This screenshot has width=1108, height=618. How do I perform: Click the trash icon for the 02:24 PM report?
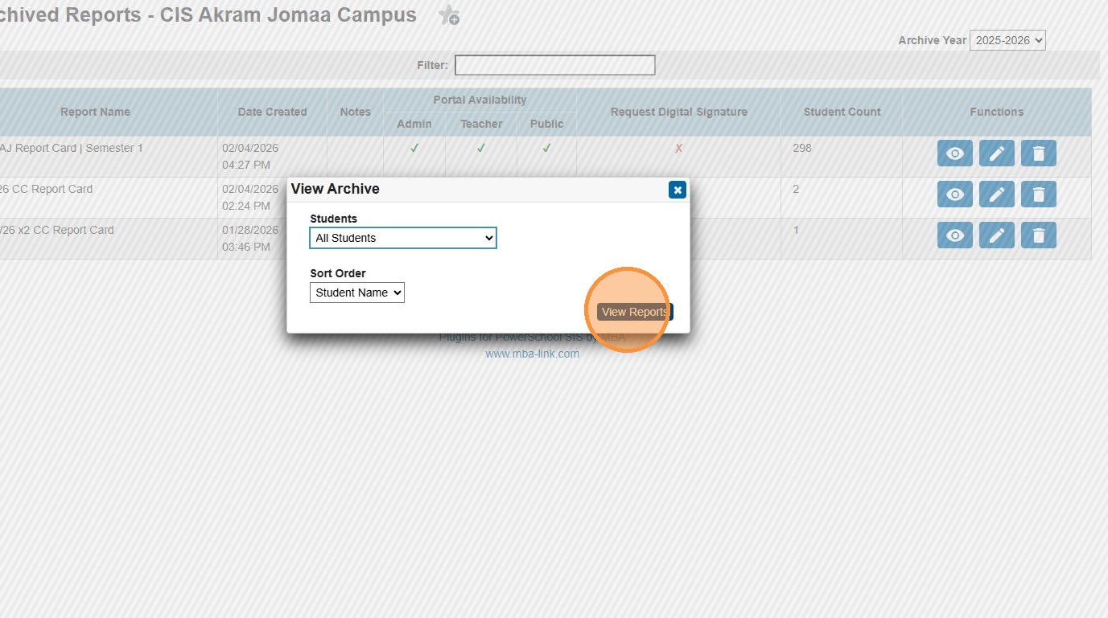[1038, 194]
